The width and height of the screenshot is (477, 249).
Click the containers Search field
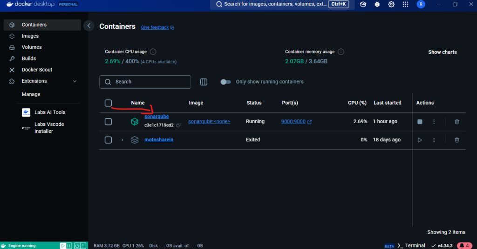pyautogui.click(x=145, y=82)
